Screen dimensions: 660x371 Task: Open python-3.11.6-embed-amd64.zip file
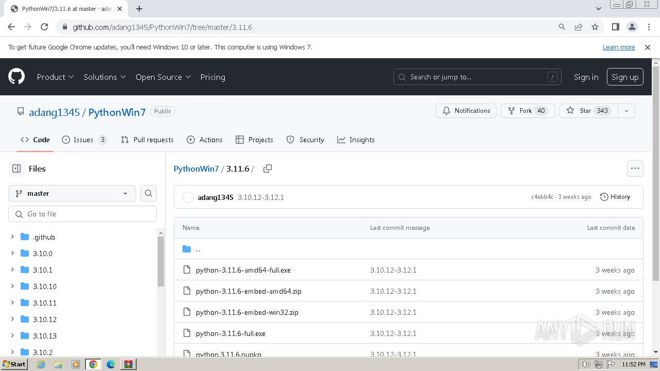[249, 291]
